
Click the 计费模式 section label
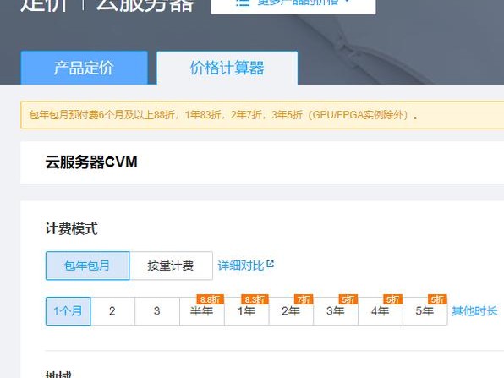(x=71, y=229)
